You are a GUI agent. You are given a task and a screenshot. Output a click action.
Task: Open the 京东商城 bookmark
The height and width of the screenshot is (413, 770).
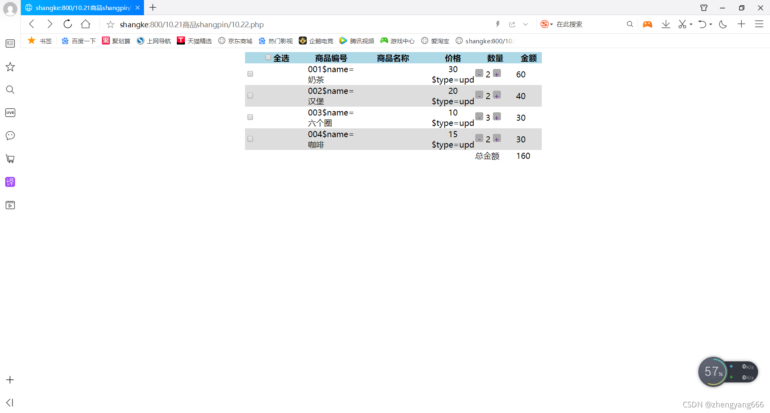click(235, 41)
